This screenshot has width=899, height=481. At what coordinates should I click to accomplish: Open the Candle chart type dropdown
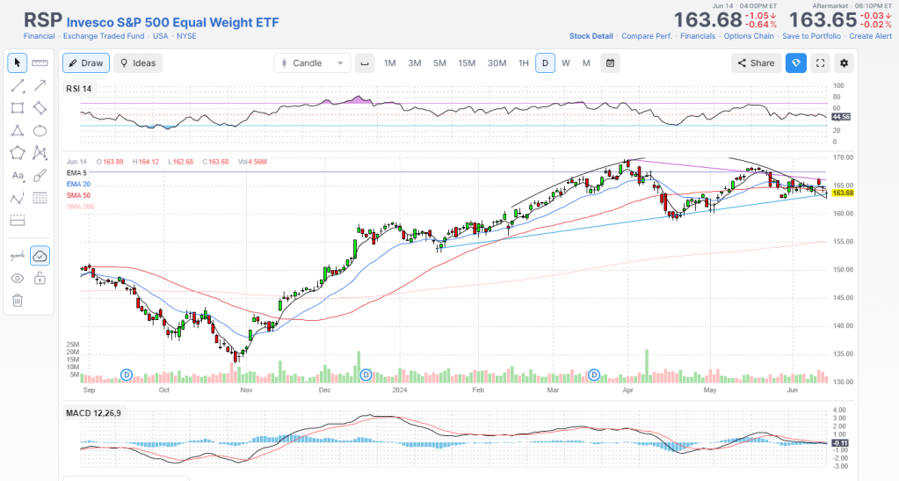[x=311, y=63]
